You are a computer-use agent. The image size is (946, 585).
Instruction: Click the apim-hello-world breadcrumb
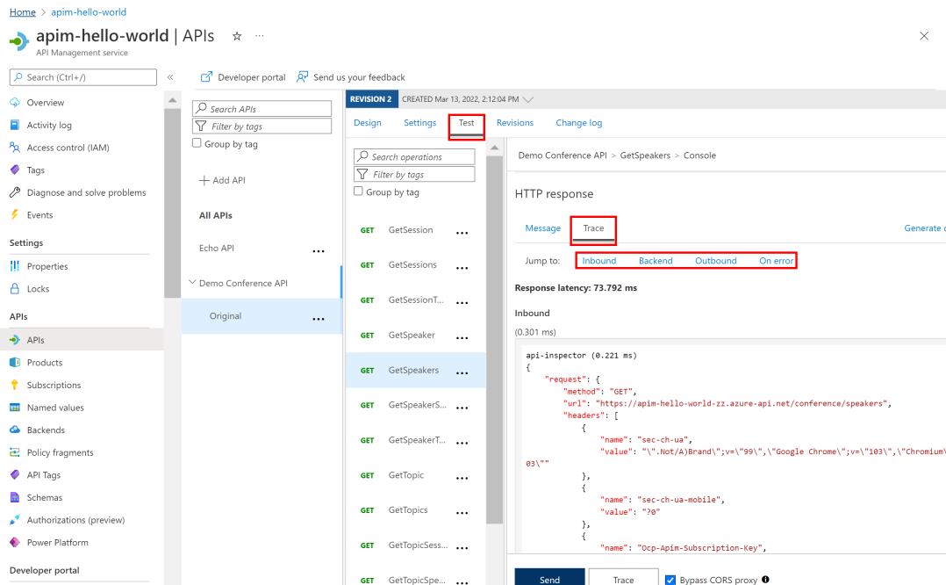[x=89, y=12]
